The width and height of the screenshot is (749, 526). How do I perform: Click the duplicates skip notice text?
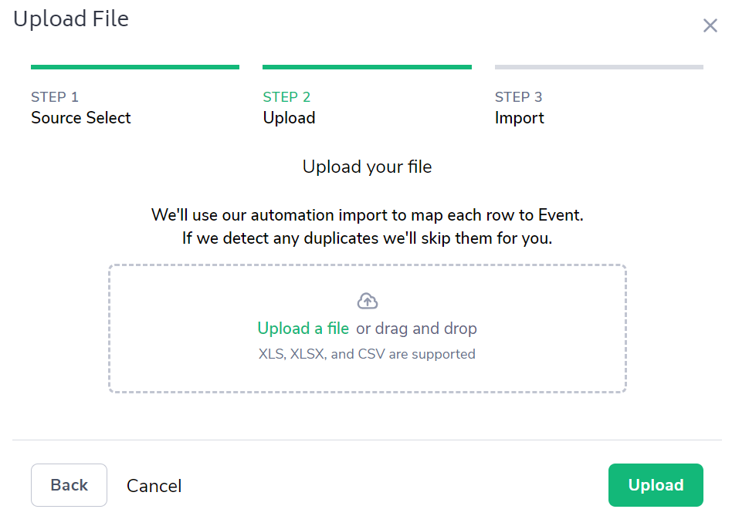tap(367, 238)
